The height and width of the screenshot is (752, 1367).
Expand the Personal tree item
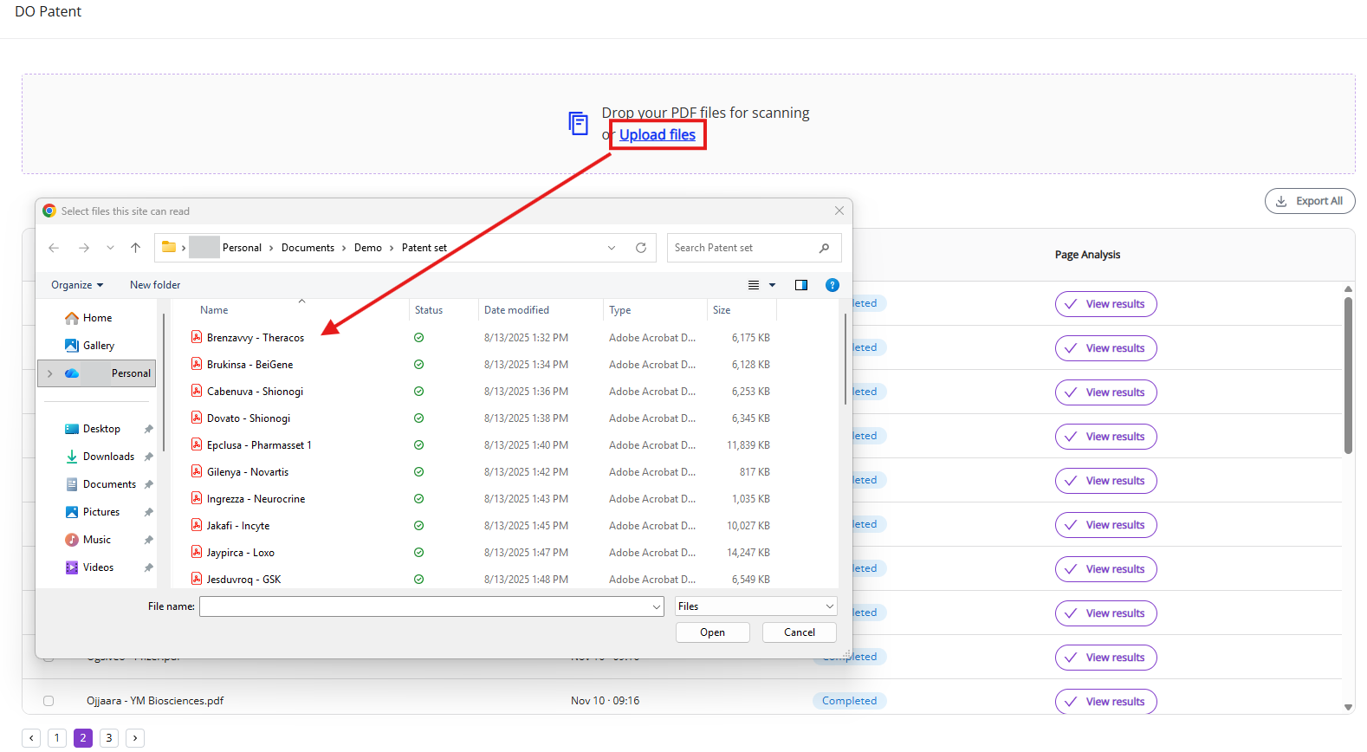[50, 373]
